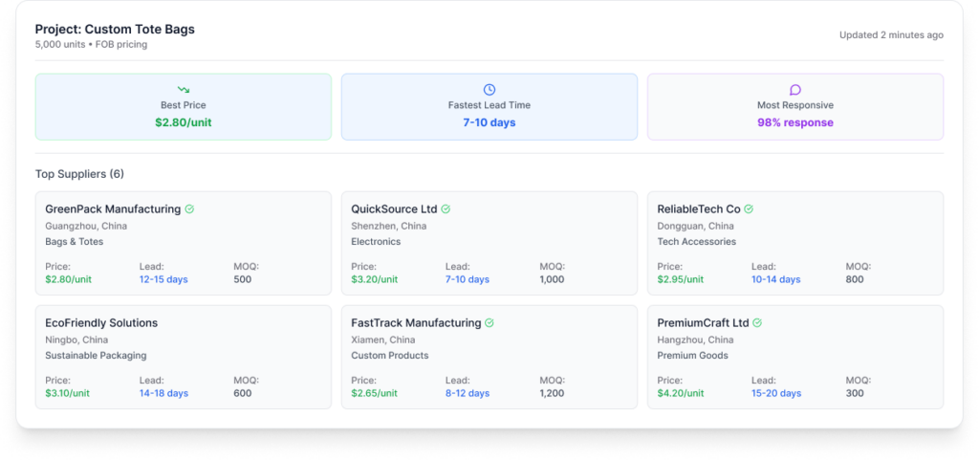Screen dimensions: 979x460
Task: Click the Updated 2 minutes ago timestamp
Action: 891,35
